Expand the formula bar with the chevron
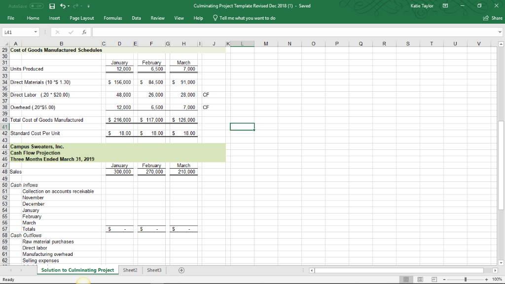505x284 pixels. [x=500, y=32]
